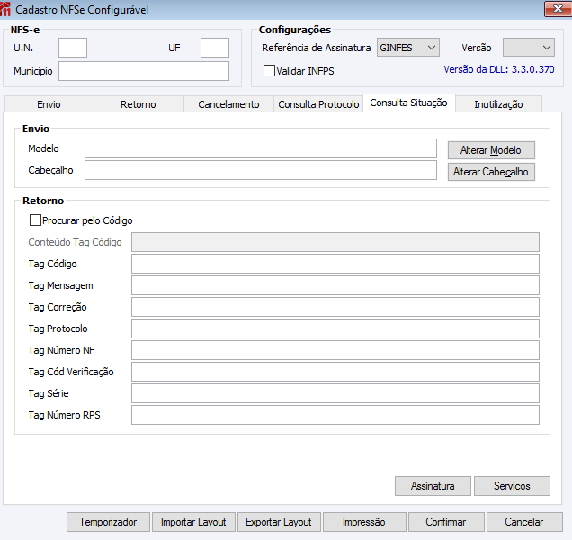Focus the Tag Correção field

335,307
